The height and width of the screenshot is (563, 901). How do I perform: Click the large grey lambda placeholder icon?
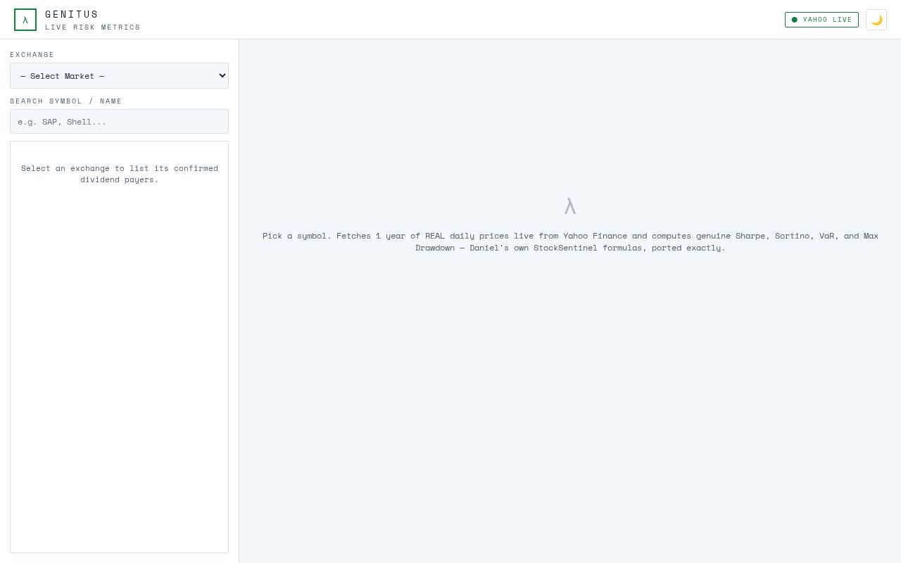(570, 206)
